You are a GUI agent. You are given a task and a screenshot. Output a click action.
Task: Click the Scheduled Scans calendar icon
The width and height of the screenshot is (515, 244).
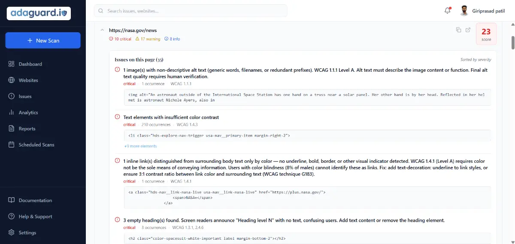11,145
